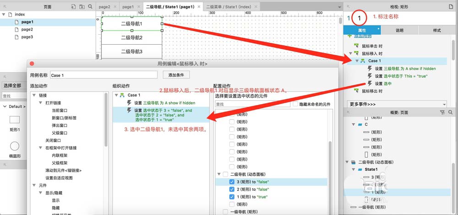Screen dimensions: 458x215
Task: Open search in the 页面 panel
Action: (x=90, y=6)
